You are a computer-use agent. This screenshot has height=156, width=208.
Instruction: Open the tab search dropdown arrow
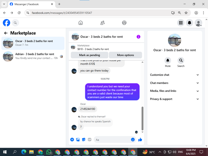tap(4, 4)
